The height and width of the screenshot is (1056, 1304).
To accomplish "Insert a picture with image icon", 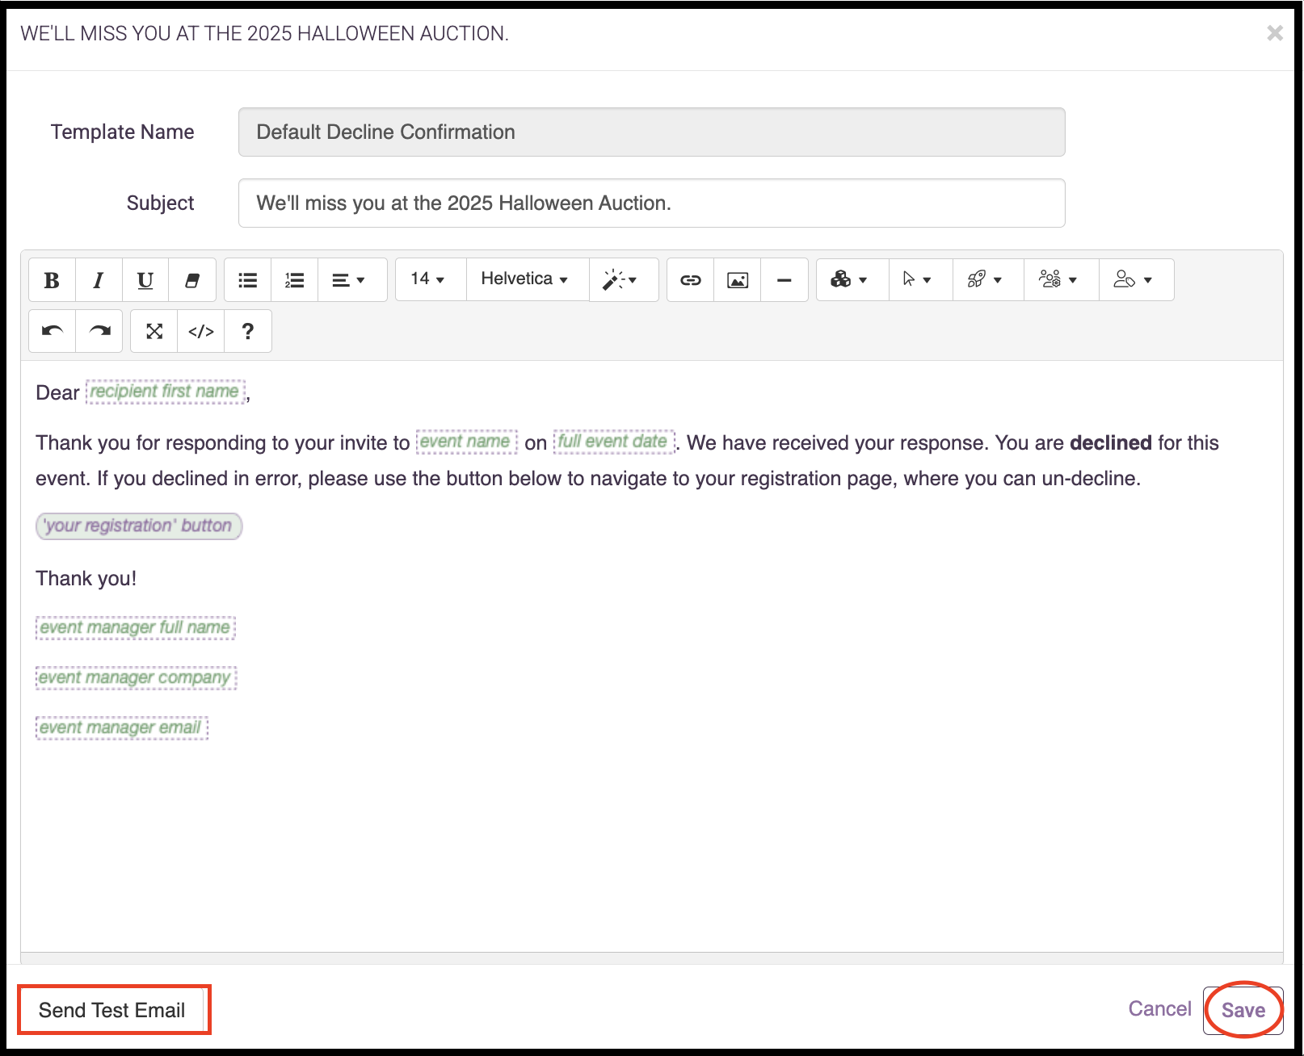I will (x=738, y=280).
